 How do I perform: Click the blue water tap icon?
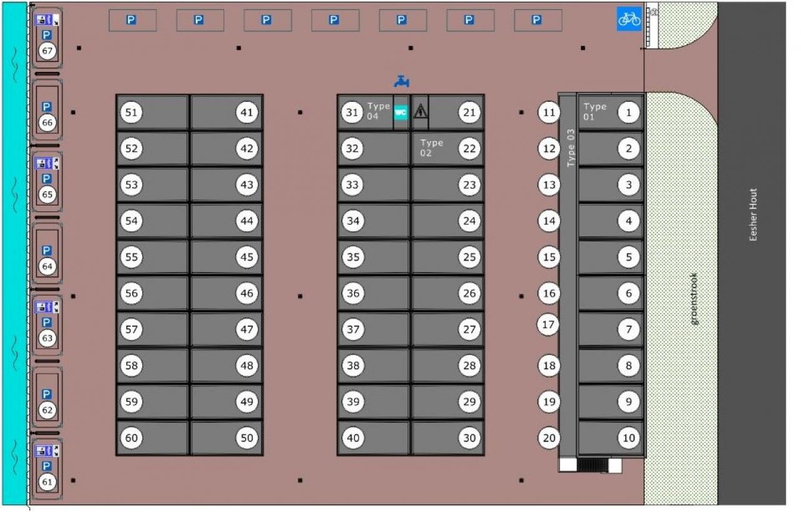[x=402, y=81]
